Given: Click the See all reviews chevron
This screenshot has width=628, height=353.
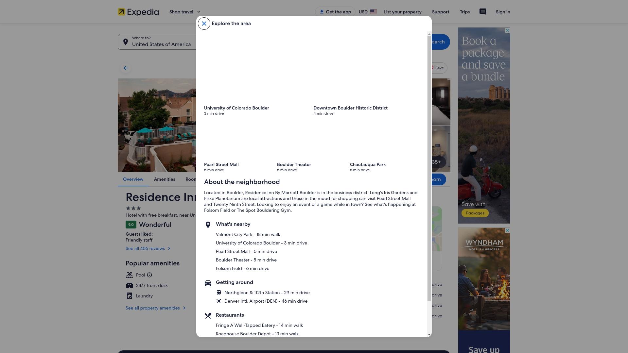Looking at the screenshot, I should tap(169, 248).
